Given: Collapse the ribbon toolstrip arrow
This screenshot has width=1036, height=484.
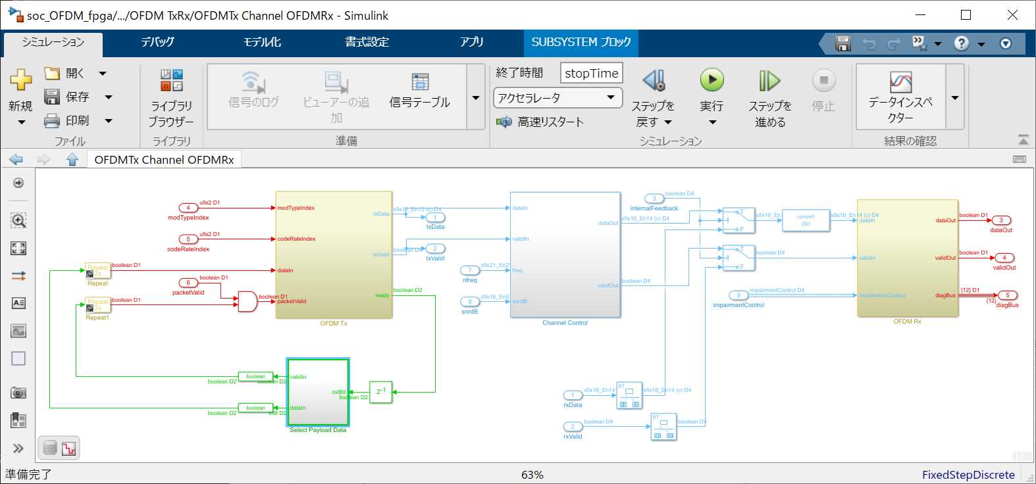Looking at the screenshot, I should click(x=1023, y=140).
